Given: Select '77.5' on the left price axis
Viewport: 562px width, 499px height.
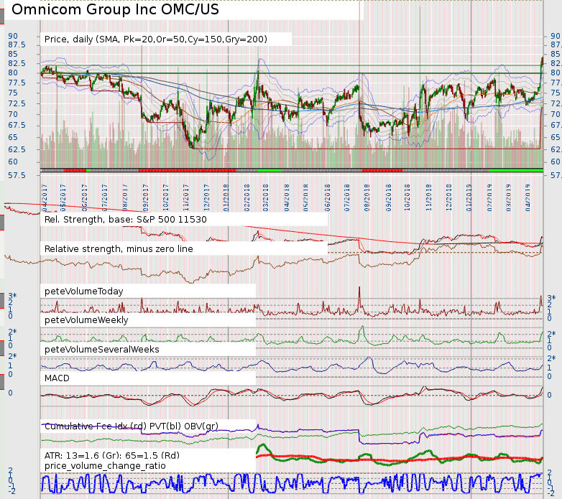Looking at the screenshot, I should click(17, 83).
